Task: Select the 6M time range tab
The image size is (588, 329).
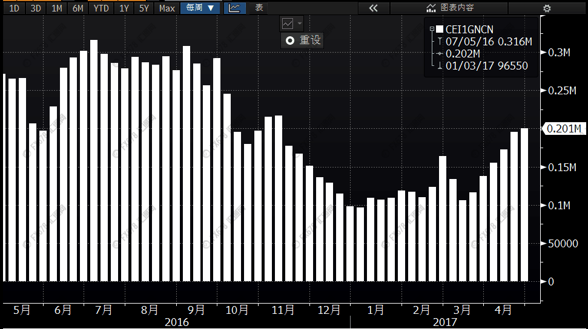Action: (78, 8)
